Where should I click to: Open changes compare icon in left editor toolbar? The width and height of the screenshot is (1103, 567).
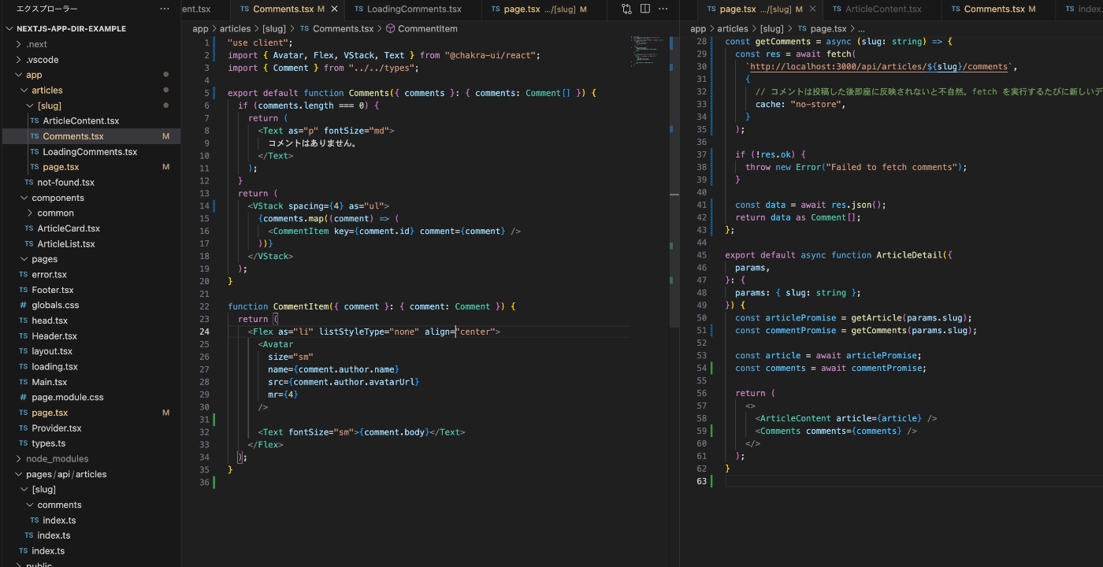point(627,9)
